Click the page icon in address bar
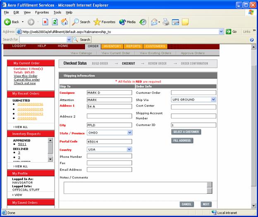Screen dimensions: 258x217 [x=19, y=31]
